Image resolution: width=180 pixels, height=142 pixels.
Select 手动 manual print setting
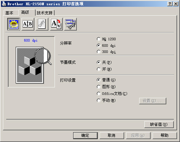coord(106,100)
